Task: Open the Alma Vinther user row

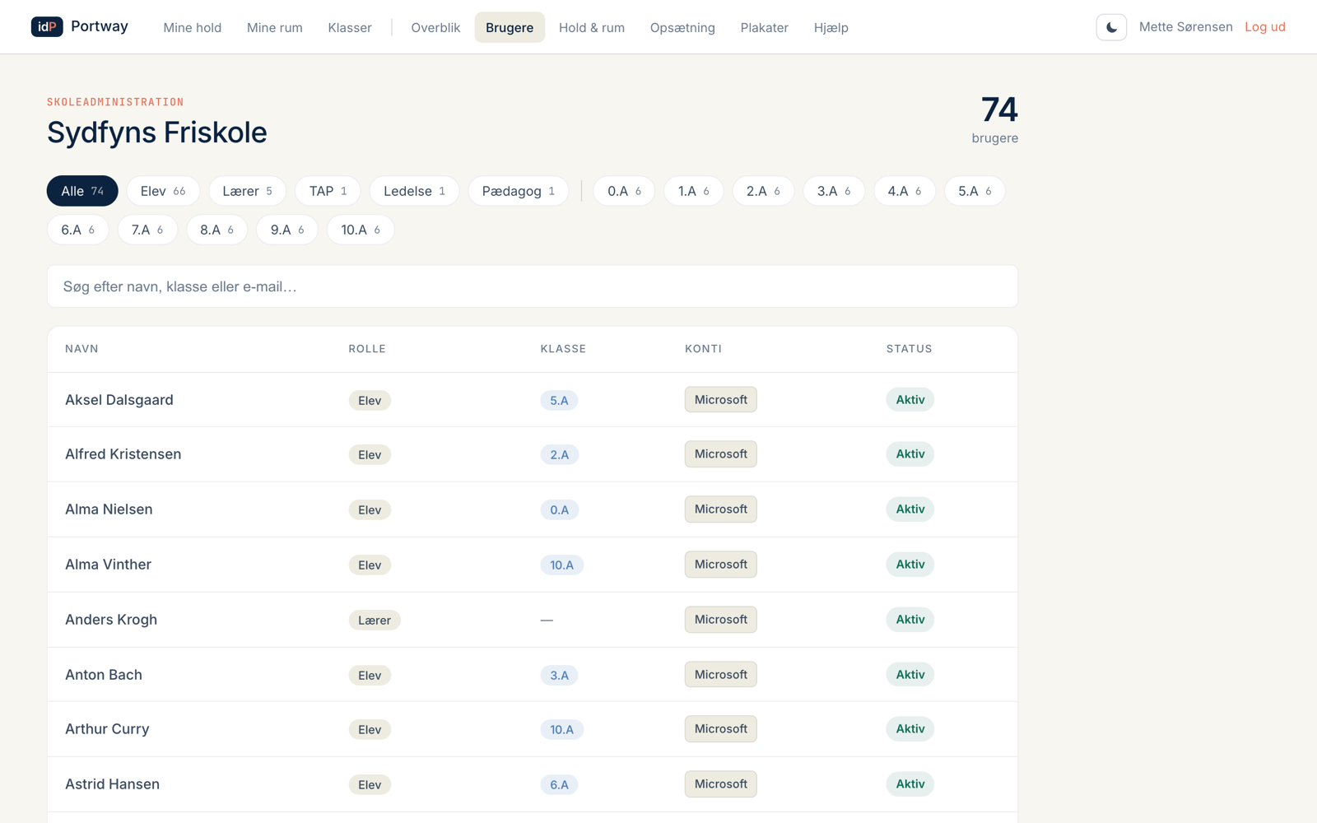Action: [533, 565]
